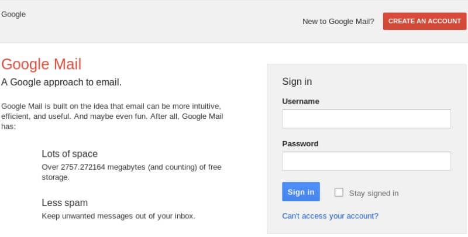Enable the Stay signed in checkbox
Image resolution: width=468 pixels, height=237 pixels.
pyautogui.click(x=339, y=193)
